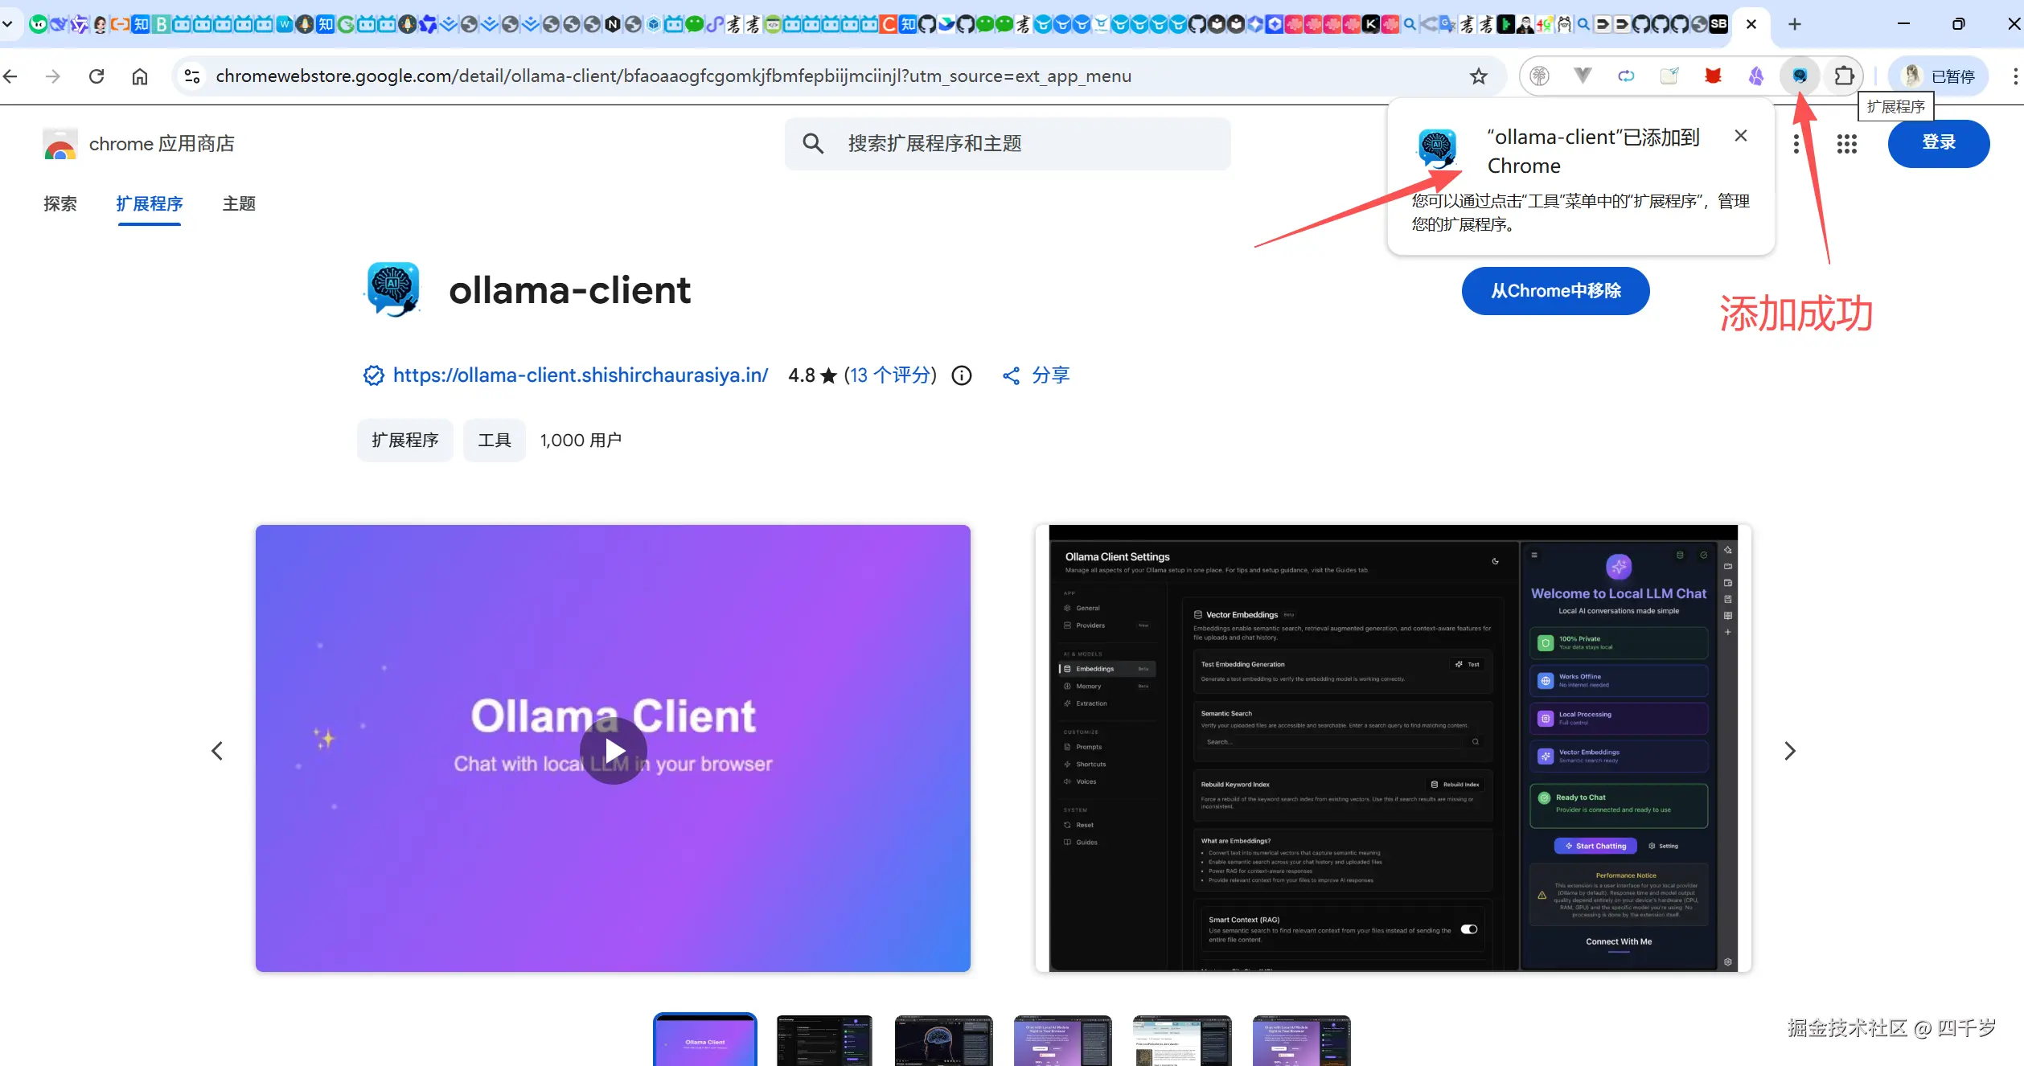Select the second screenshot thumbnail
The image size is (2024, 1066).
click(x=824, y=1040)
